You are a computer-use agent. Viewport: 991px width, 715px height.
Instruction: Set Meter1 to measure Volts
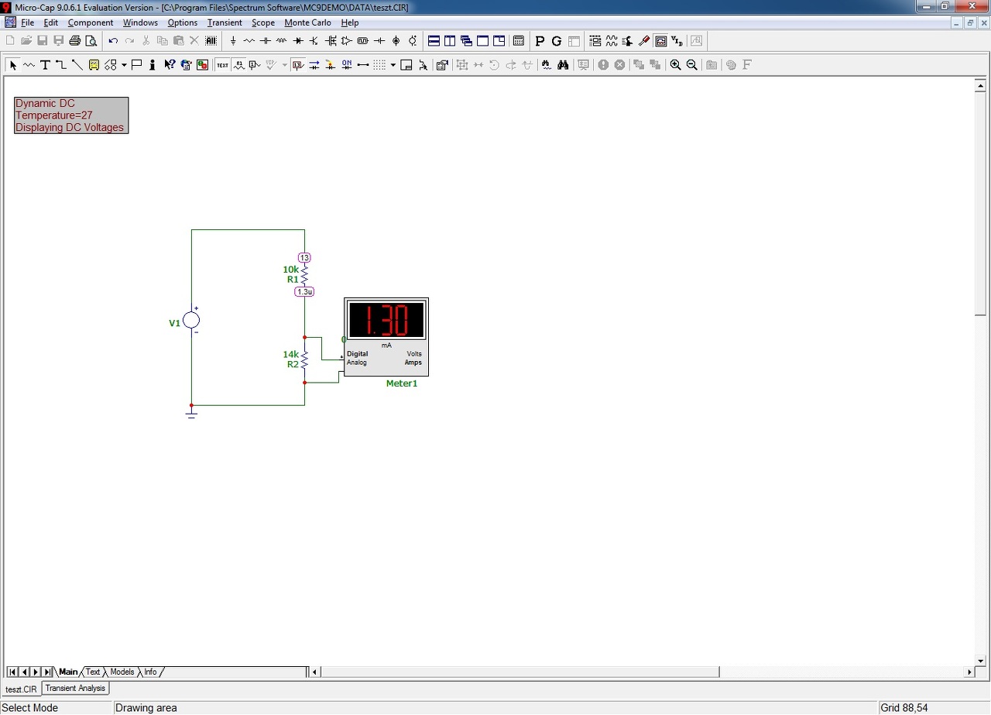(414, 354)
